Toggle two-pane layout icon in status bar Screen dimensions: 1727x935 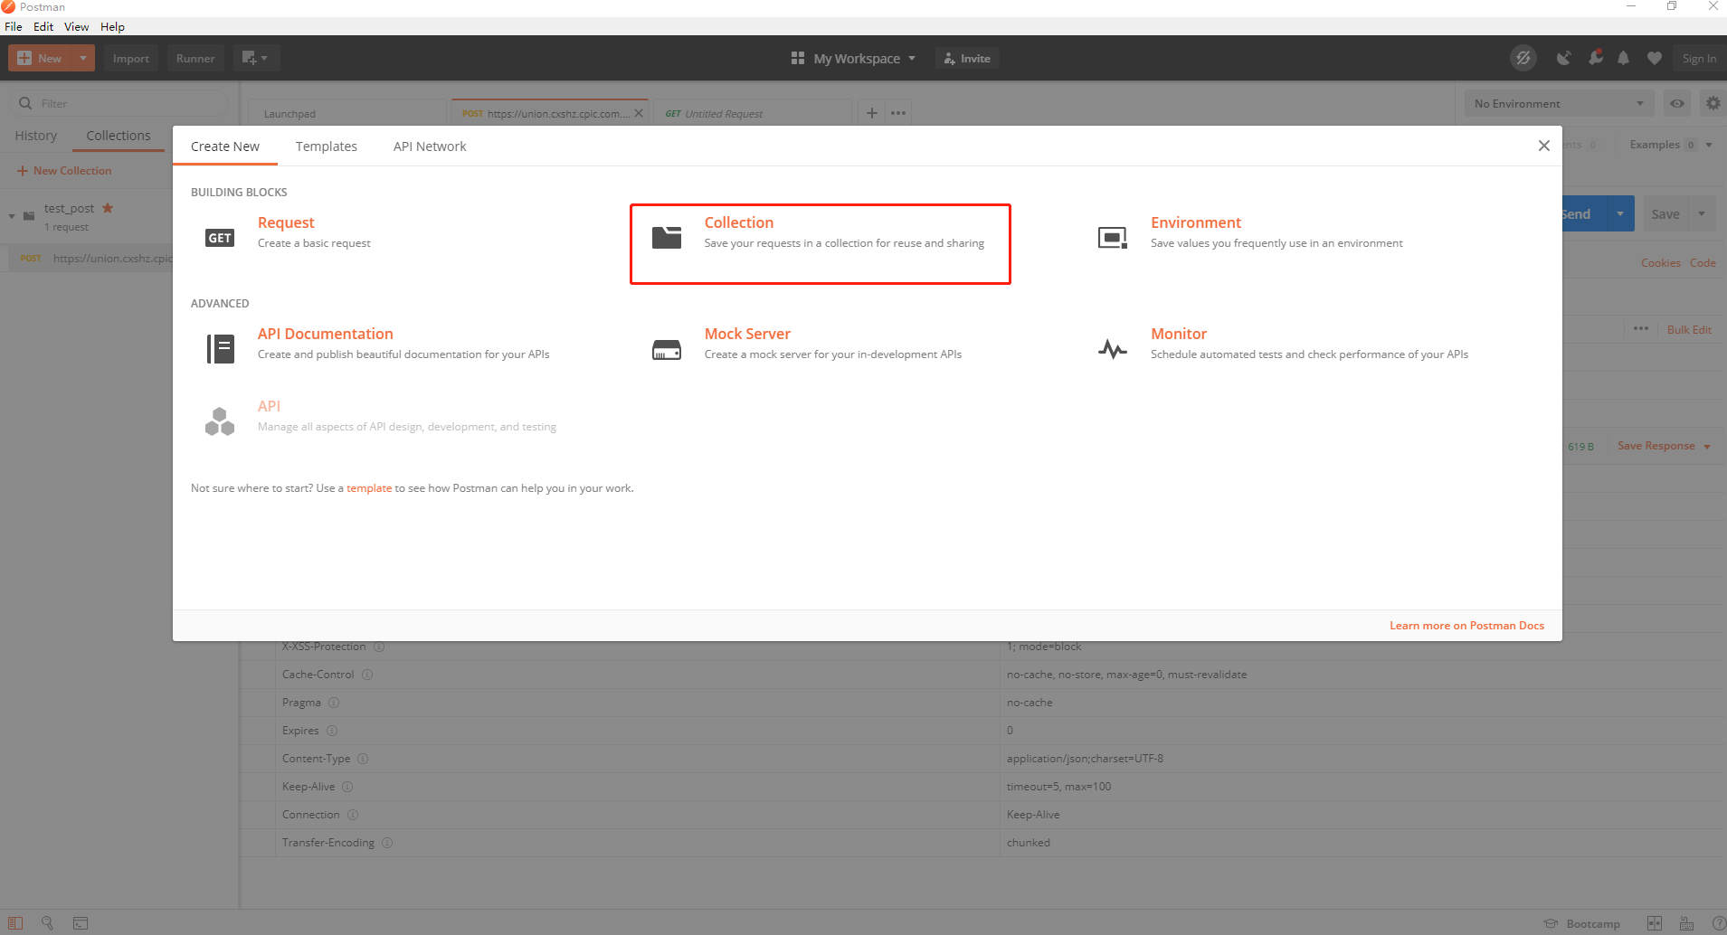click(x=1655, y=923)
